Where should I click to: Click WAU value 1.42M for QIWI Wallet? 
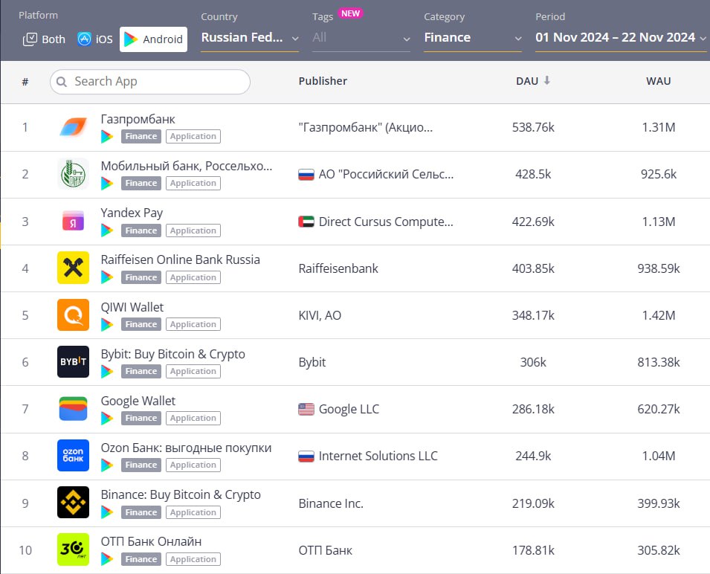659,315
